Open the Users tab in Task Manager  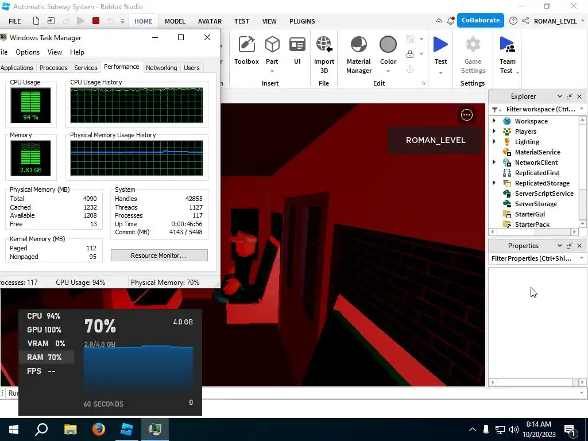(x=191, y=68)
